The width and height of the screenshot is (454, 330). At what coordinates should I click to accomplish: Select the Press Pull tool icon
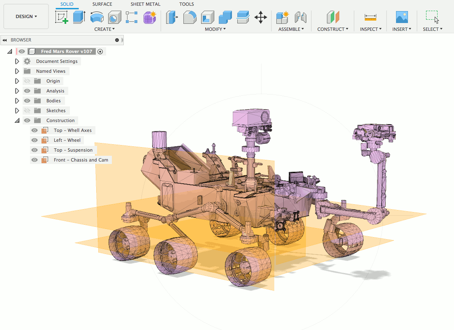coord(171,17)
